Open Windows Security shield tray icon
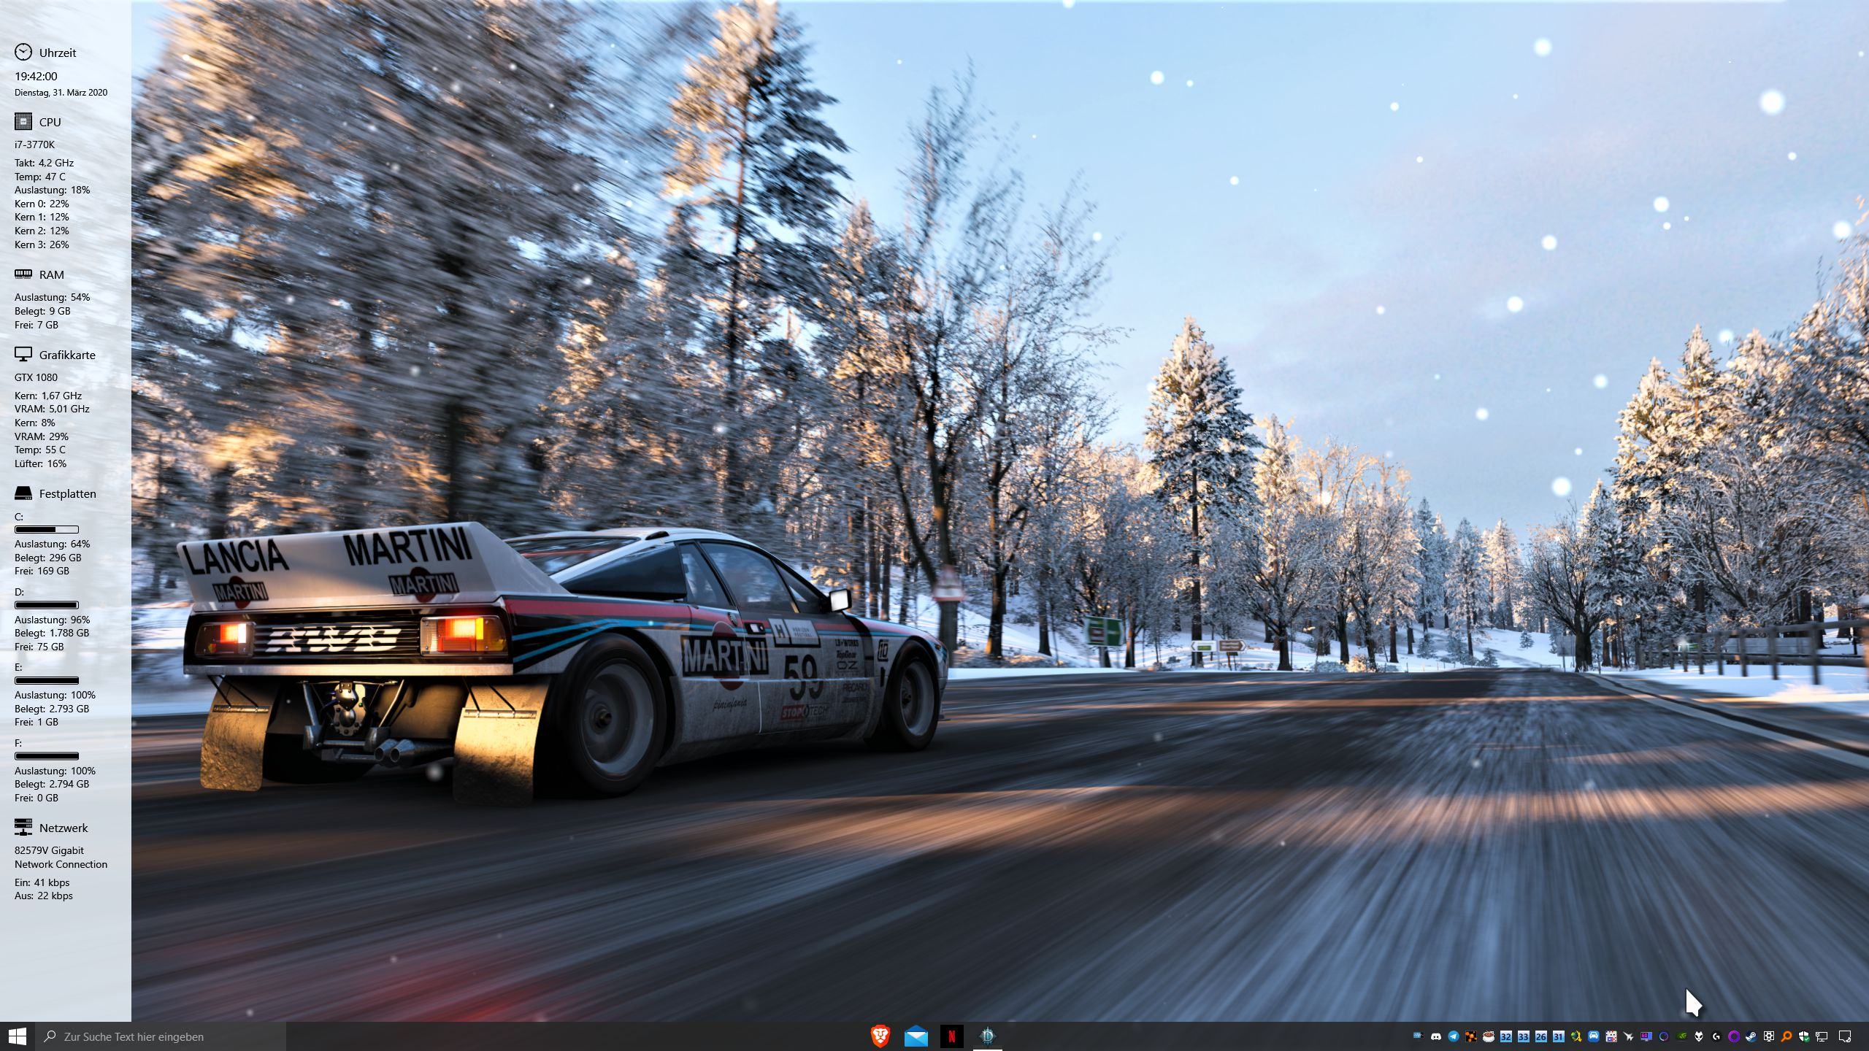 1804,1036
